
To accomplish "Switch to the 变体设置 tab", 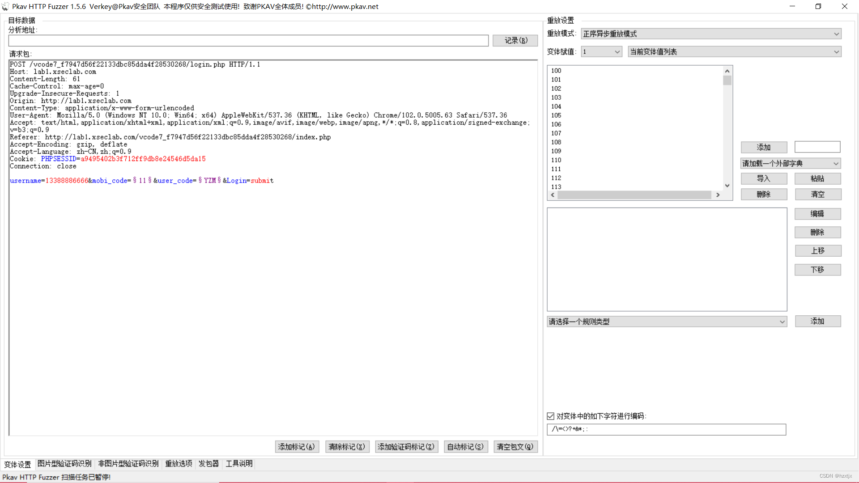I will point(17,464).
